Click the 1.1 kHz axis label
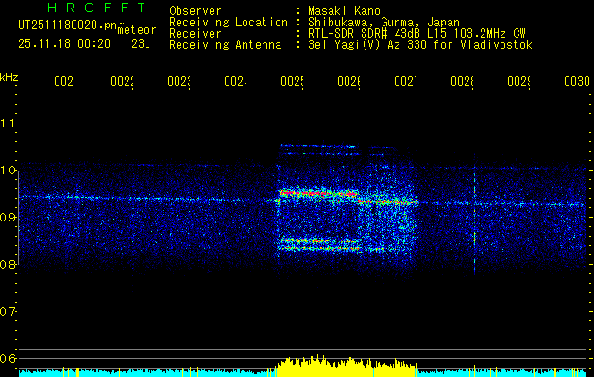The image size is (594, 377). [x=8, y=123]
